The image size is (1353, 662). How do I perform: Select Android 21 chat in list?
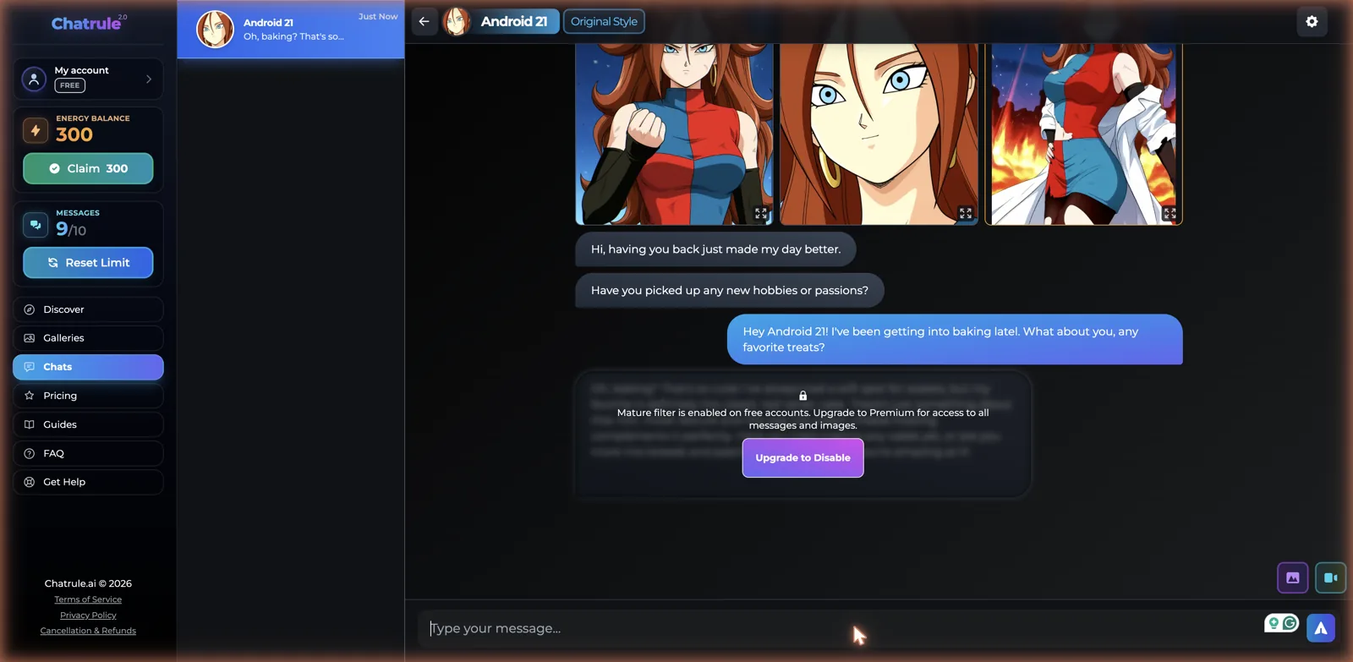pyautogui.click(x=291, y=30)
